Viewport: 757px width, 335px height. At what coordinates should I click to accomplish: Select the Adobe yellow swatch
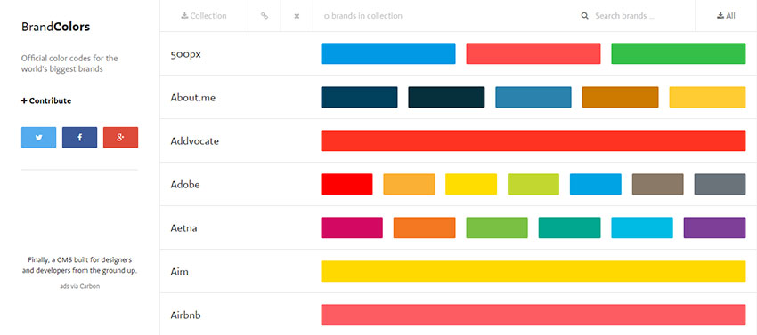[471, 184]
